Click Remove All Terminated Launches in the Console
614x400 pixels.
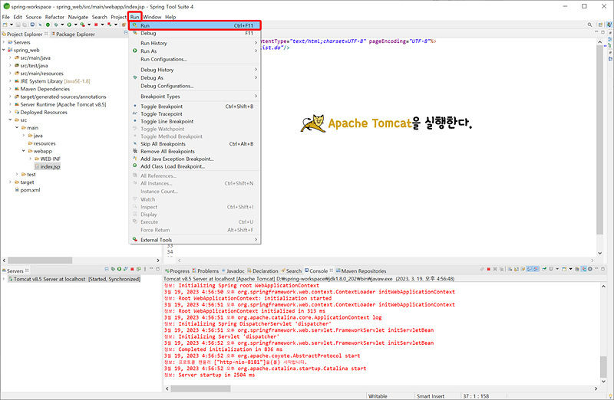(x=502, y=269)
